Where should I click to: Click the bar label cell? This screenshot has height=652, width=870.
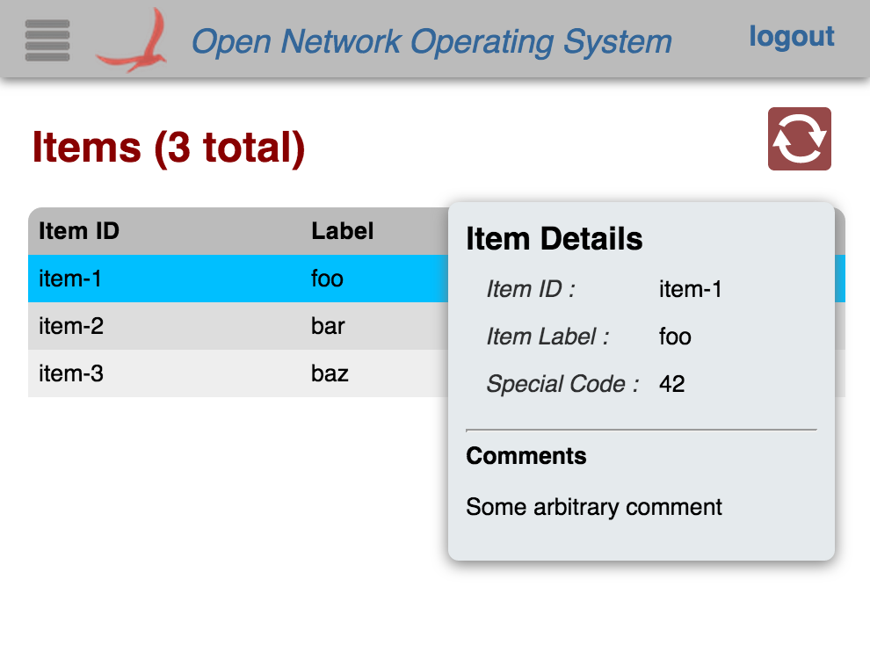328,326
